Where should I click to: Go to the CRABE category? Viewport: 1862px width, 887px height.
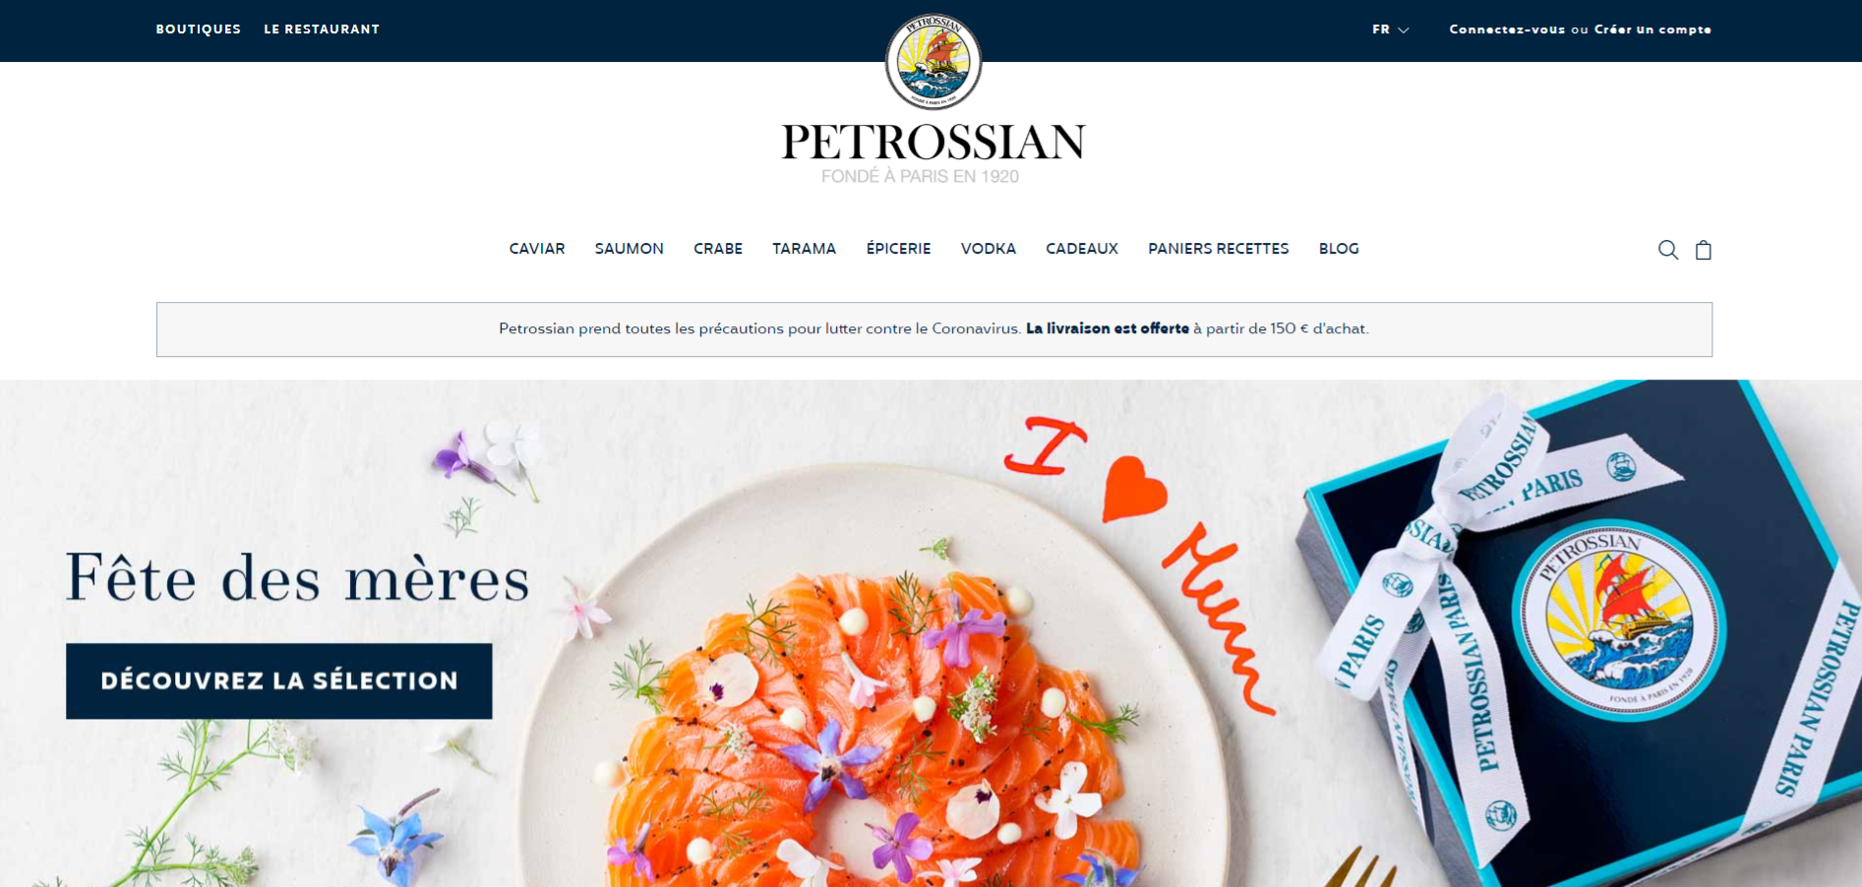[x=718, y=249]
